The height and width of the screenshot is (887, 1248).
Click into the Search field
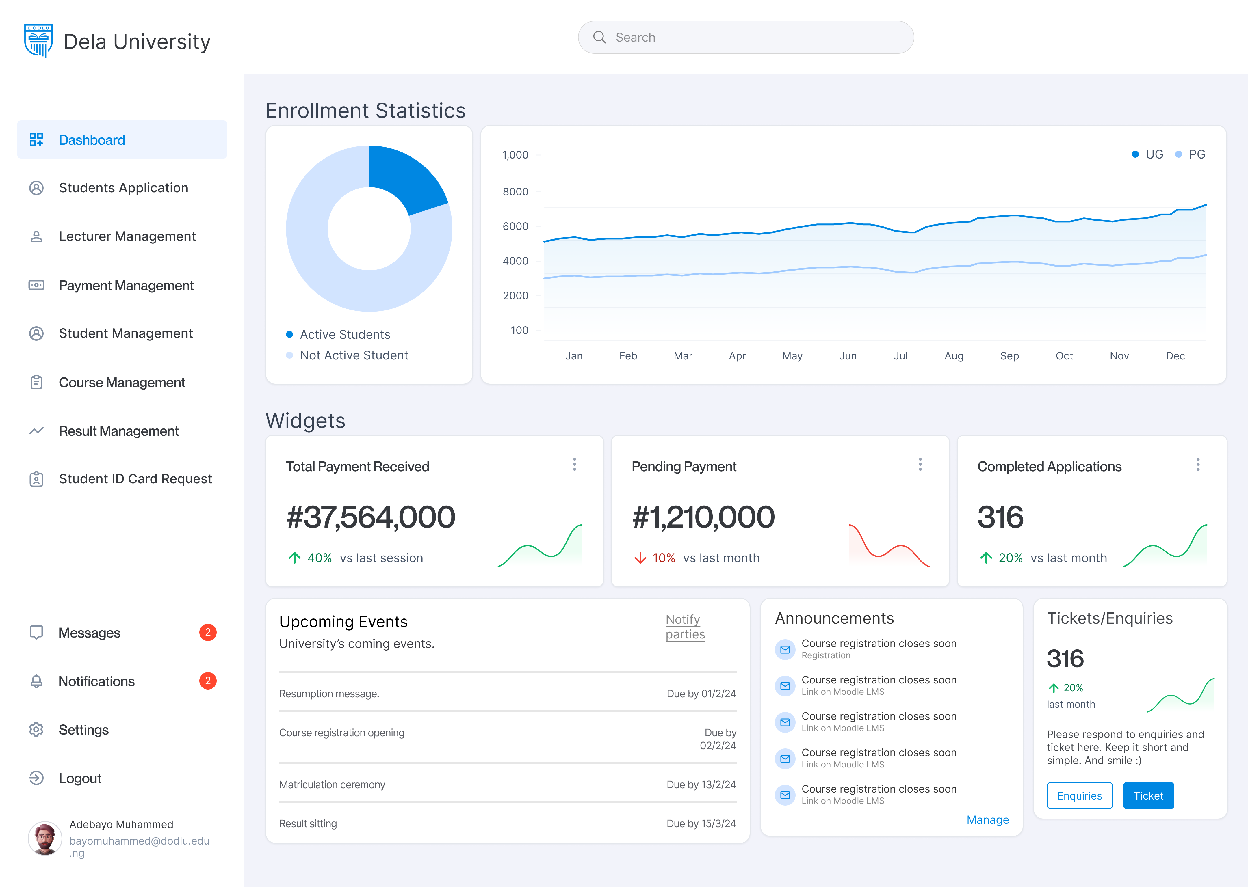coord(745,37)
